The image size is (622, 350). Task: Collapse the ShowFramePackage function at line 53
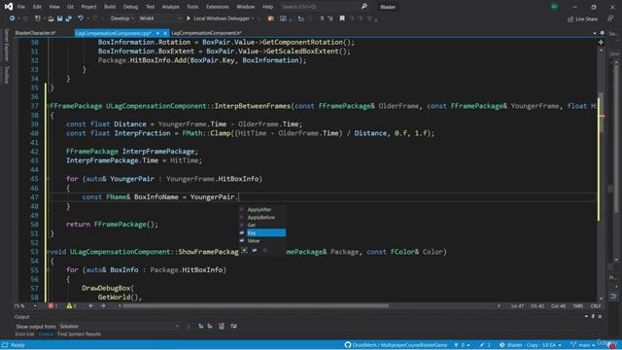(48, 252)
